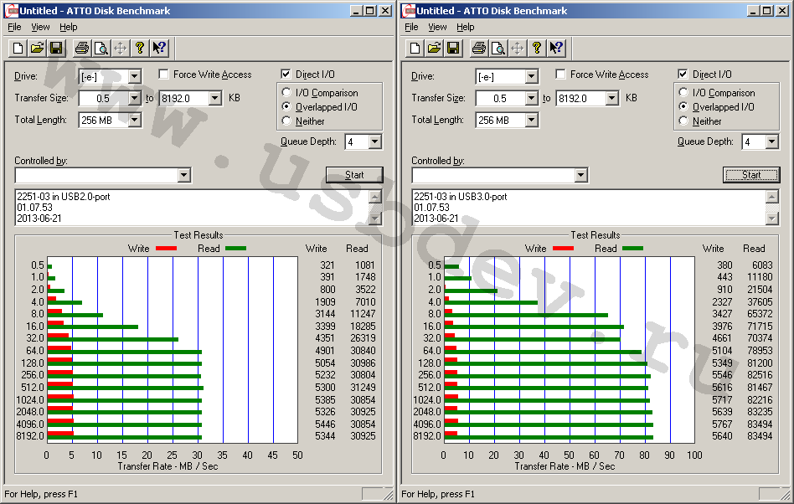Viewport: 794px width, 504px height.
Task: Click Start button in left window
Action: click(x=354, y=175)
